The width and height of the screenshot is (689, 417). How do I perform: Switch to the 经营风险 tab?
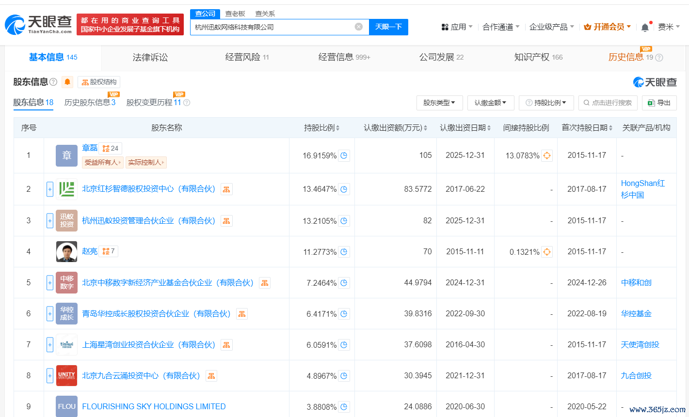pos(247,57)
